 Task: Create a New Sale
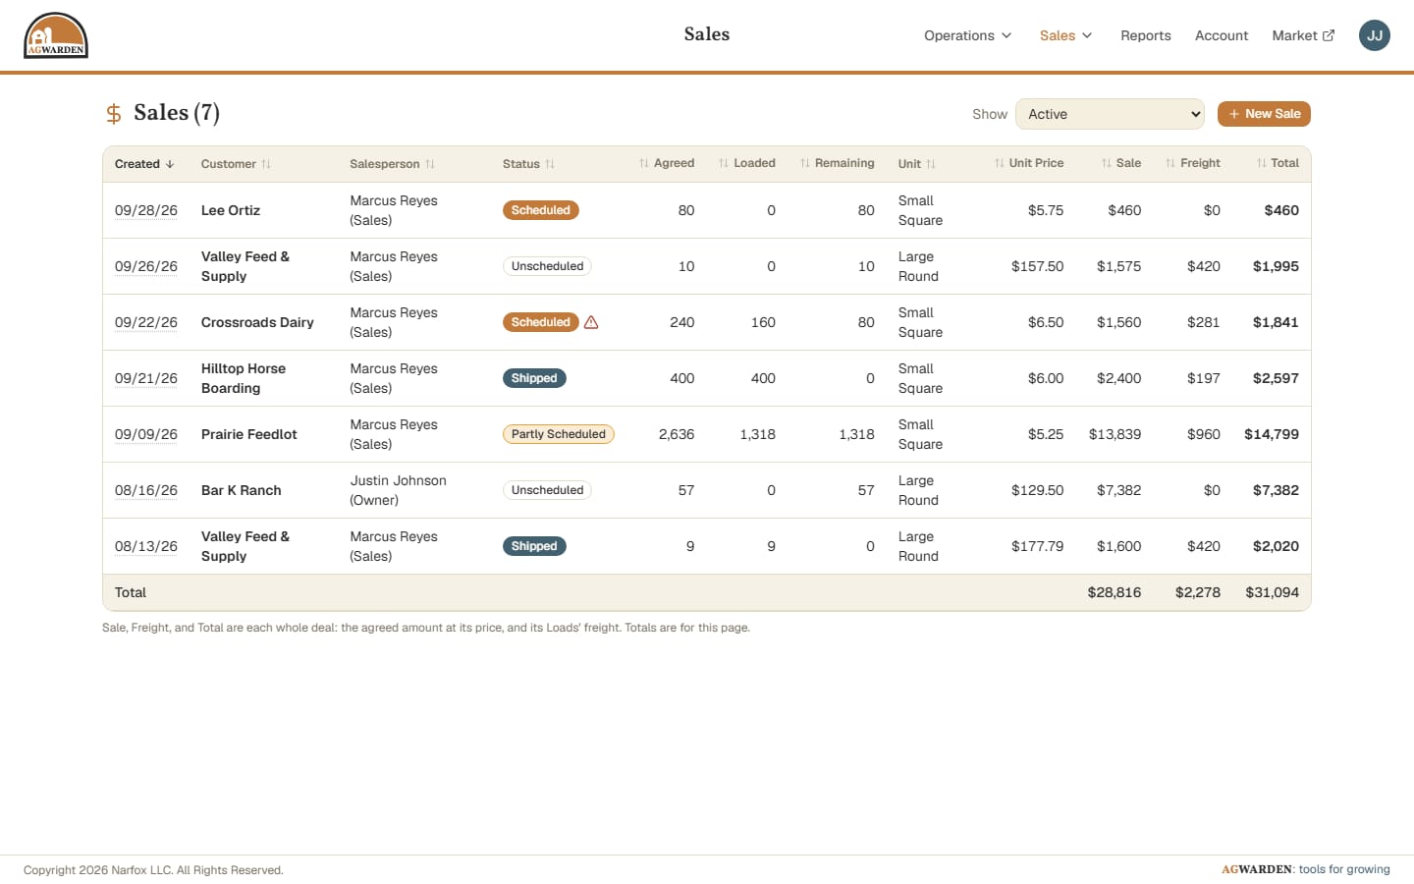(1264, 114)
